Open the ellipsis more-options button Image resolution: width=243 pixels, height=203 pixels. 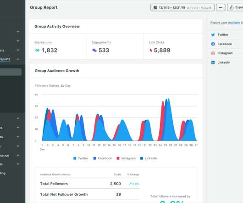(x=221, y=7)
